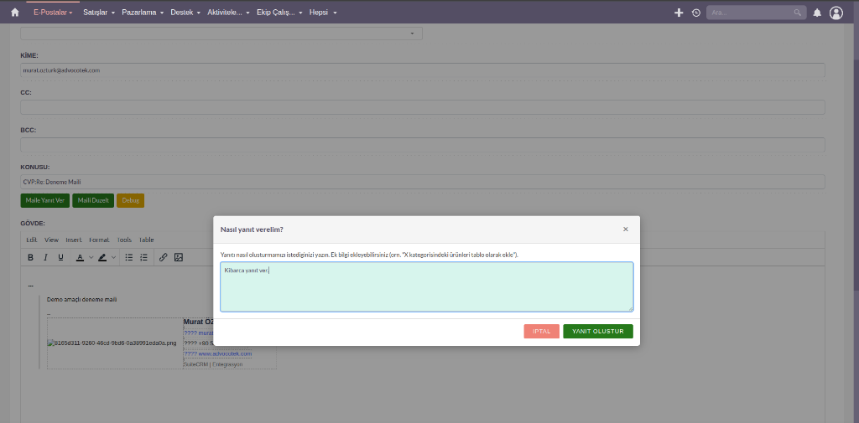Open the www.advocotek.com signature link
The image size is (859, 423).
225,354
